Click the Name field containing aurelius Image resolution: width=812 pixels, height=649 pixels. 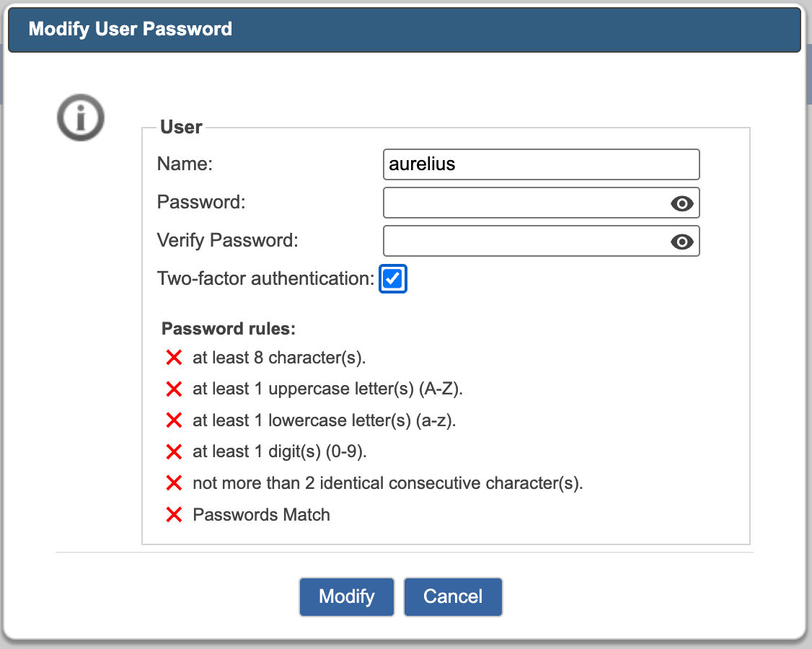pos(541,164)
